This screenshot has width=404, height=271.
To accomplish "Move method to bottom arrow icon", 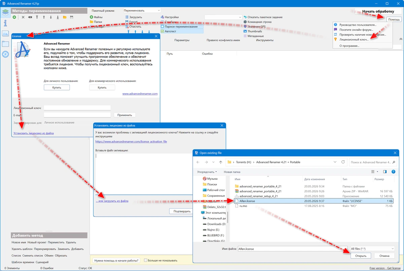I will (58, 17).
